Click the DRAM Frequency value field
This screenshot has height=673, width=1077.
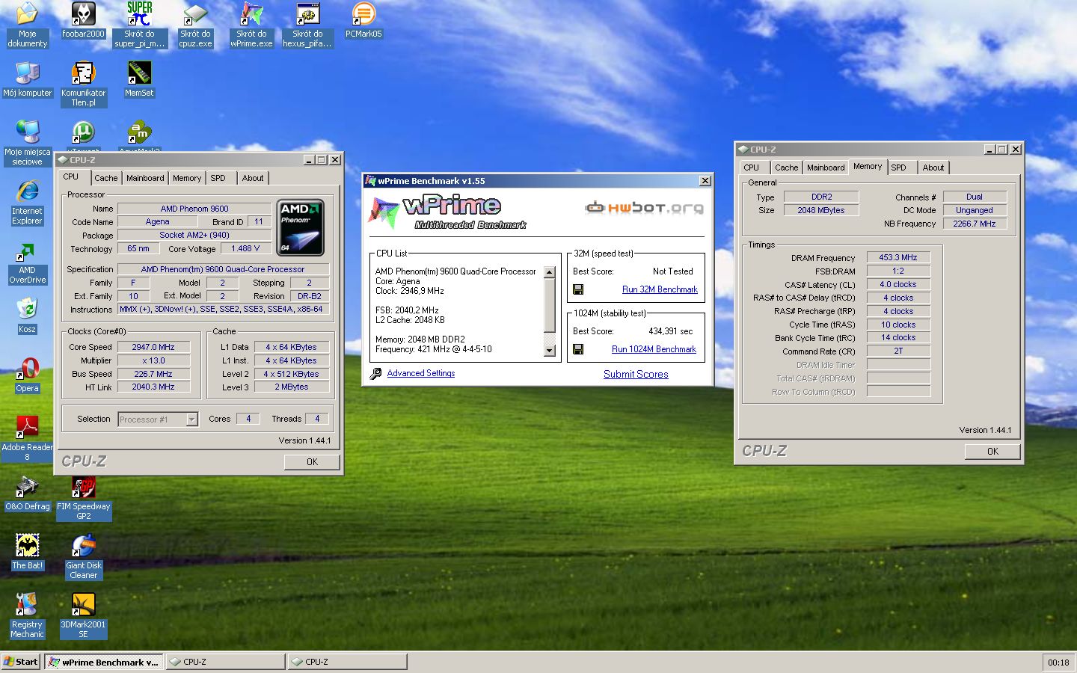coord(898,257)
